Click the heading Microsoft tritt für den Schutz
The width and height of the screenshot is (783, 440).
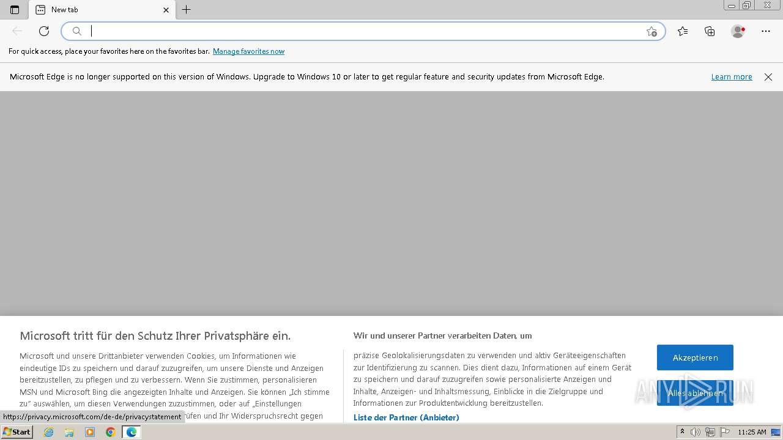tap(155, 335)
